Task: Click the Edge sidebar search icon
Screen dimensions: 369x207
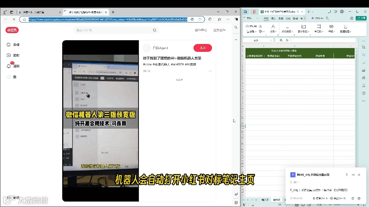Action: coord(236,28)
